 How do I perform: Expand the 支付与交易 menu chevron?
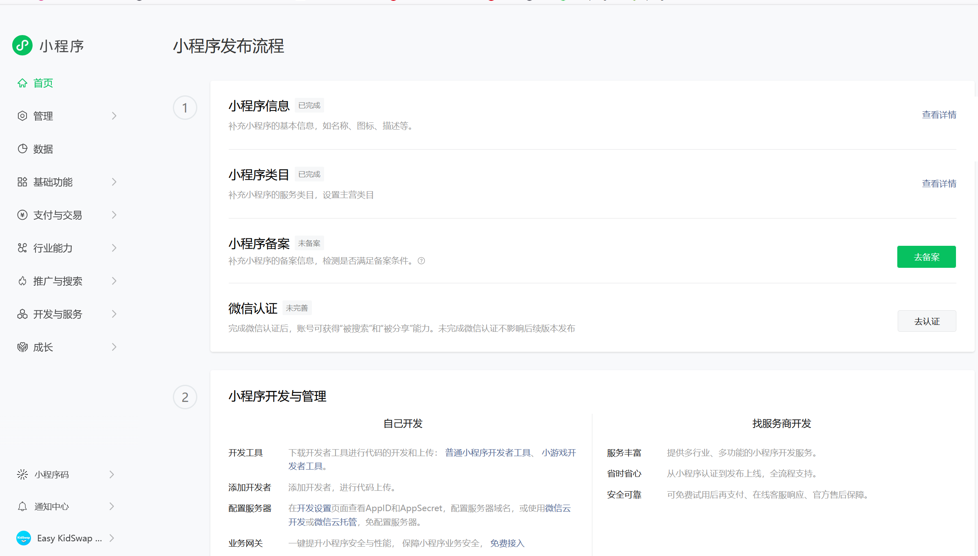(114, 215)
